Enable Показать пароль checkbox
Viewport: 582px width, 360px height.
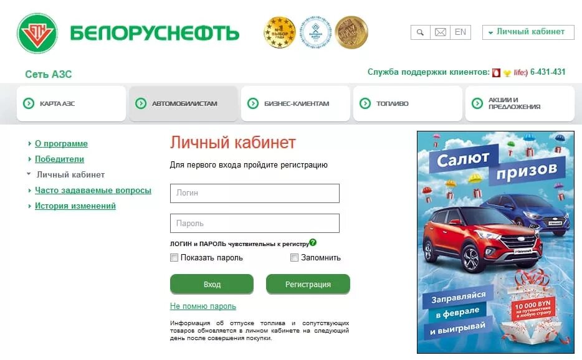[x=174, y=258]
